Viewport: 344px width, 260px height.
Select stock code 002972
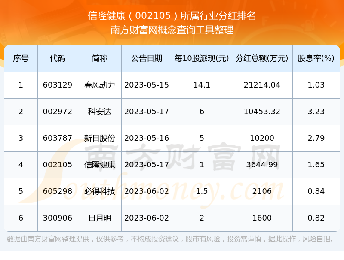pyautogui.click(x=58, y=112)
